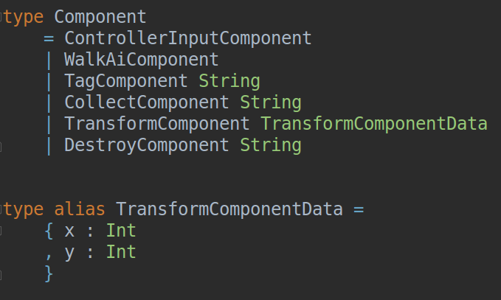Click the WalkAiComponent constructor name

142,60
